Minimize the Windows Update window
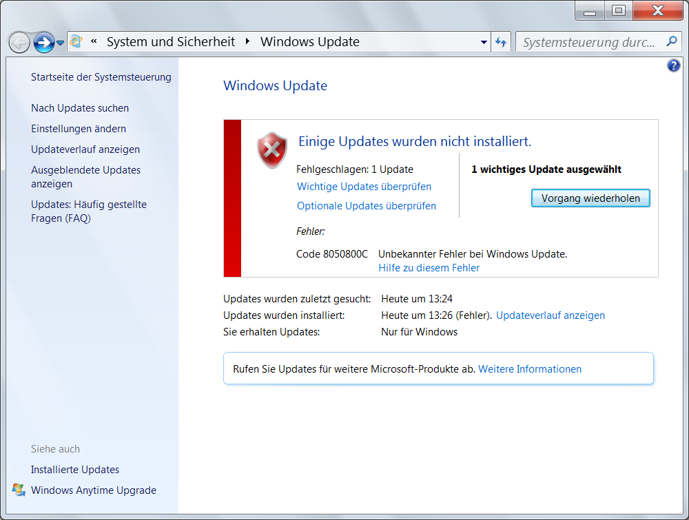 590,11
